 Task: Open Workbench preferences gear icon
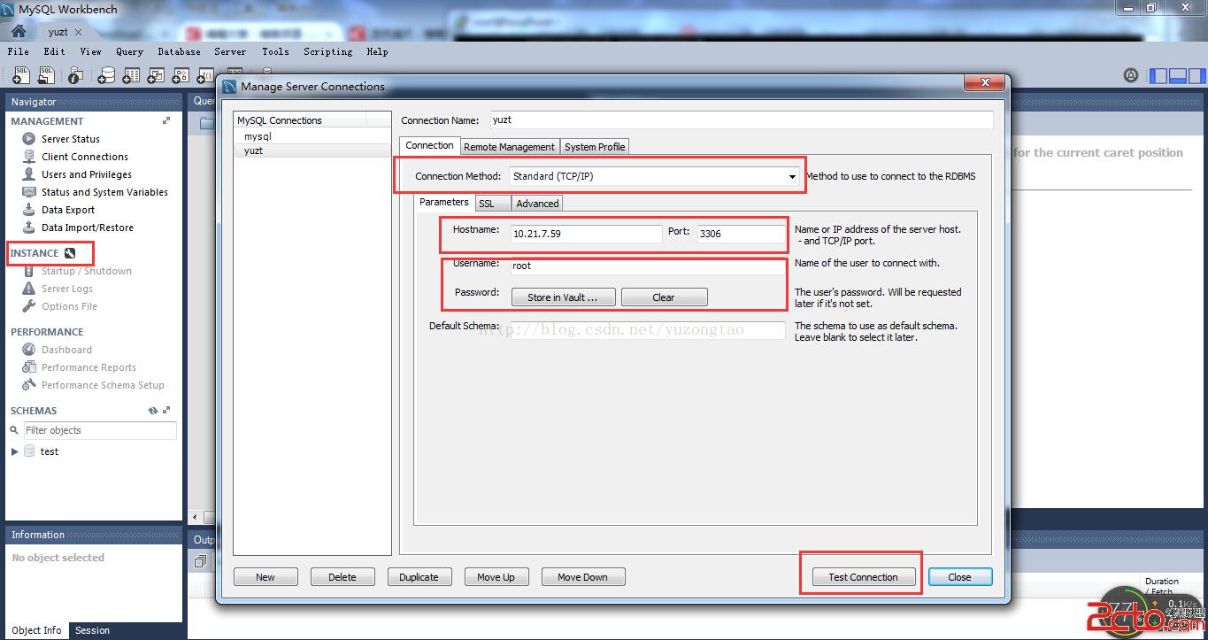(1131, 76)
